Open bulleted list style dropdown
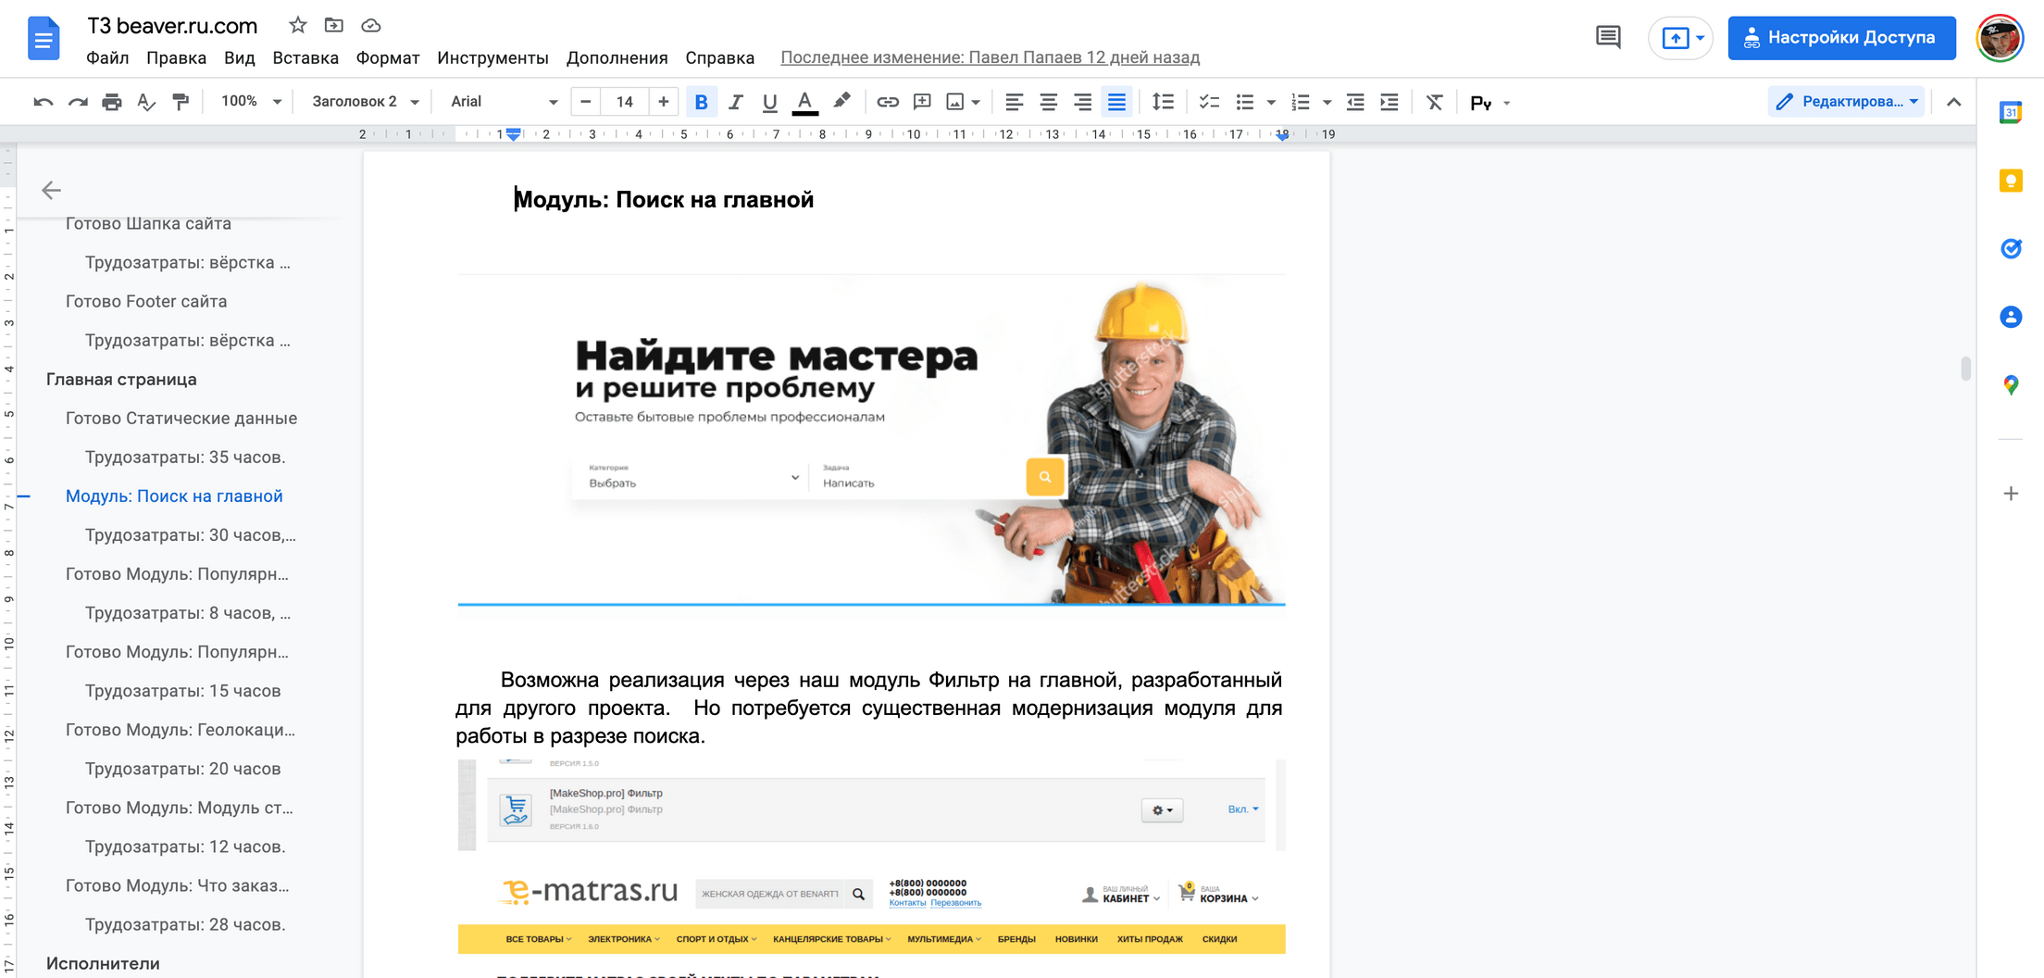 pos(1270,103)
